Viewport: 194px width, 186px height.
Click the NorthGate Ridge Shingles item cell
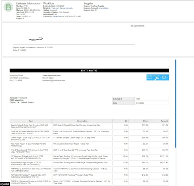click(31, 164)
